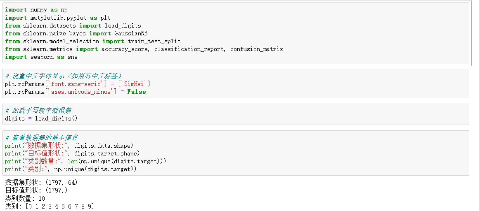Click the print line for digits.data.shape
The image size is (480, 211).
click(69, 146)
